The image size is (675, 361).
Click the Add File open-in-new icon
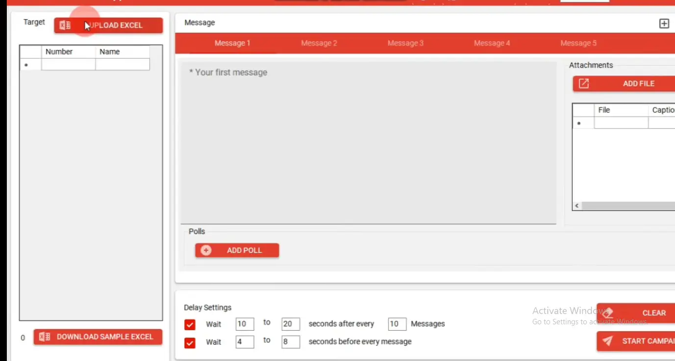pos(583,84)
